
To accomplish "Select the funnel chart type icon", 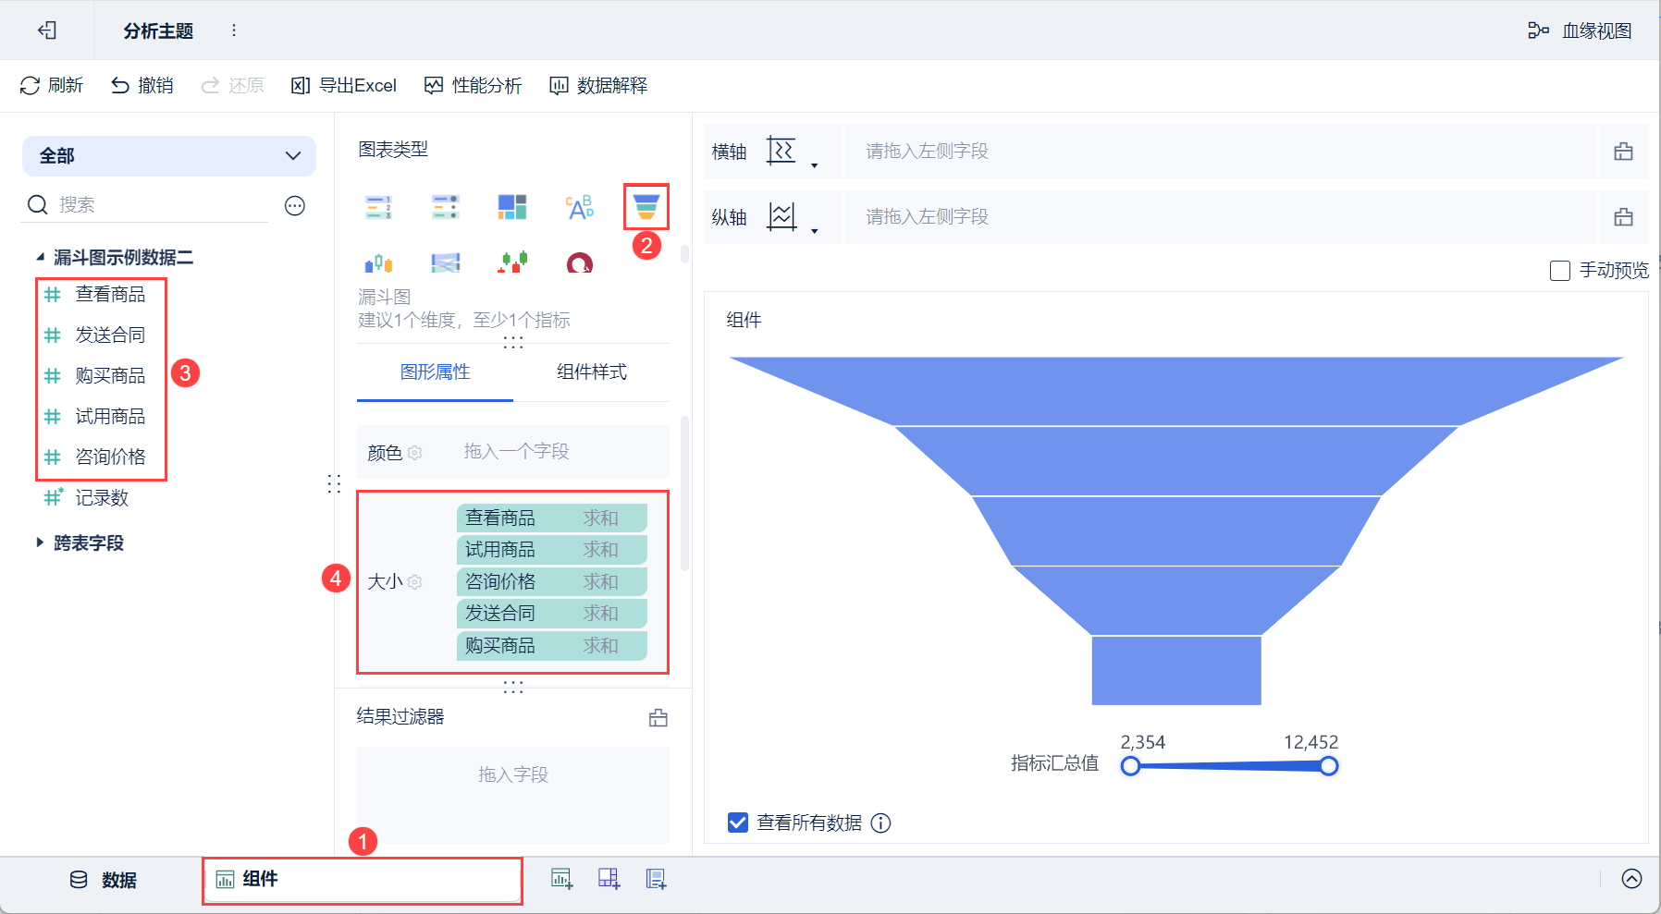I will click(646, 206).
